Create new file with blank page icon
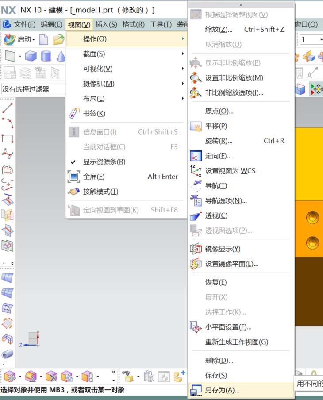 click(x=44, y=39)
